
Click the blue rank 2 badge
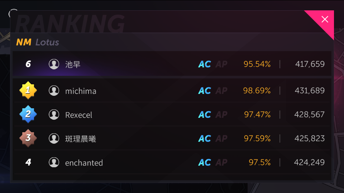coord(28,114)
